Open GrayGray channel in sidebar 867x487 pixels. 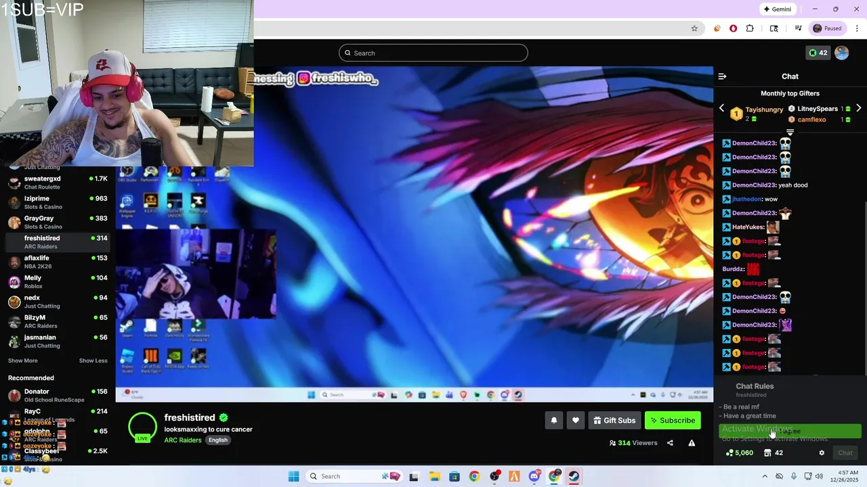pyautogui.click(x=58, y=222)
